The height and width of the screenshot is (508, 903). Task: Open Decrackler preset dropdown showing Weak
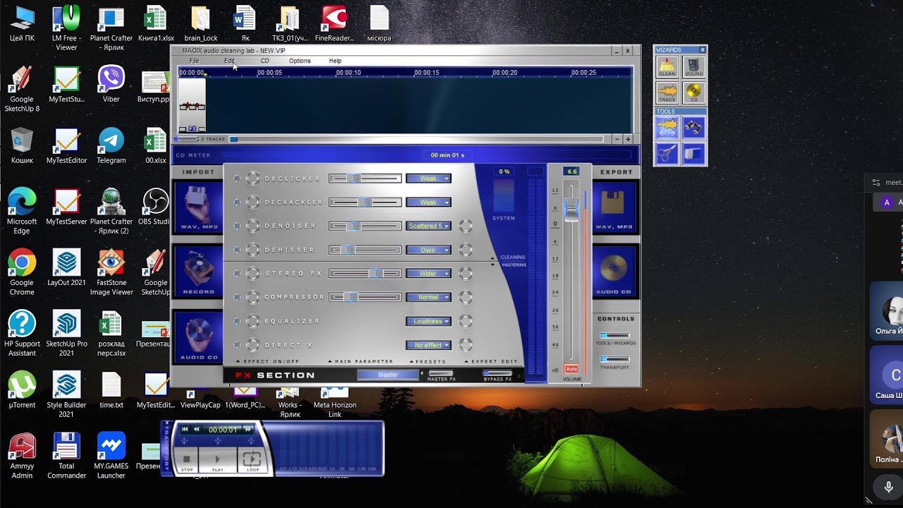[428, 202]
